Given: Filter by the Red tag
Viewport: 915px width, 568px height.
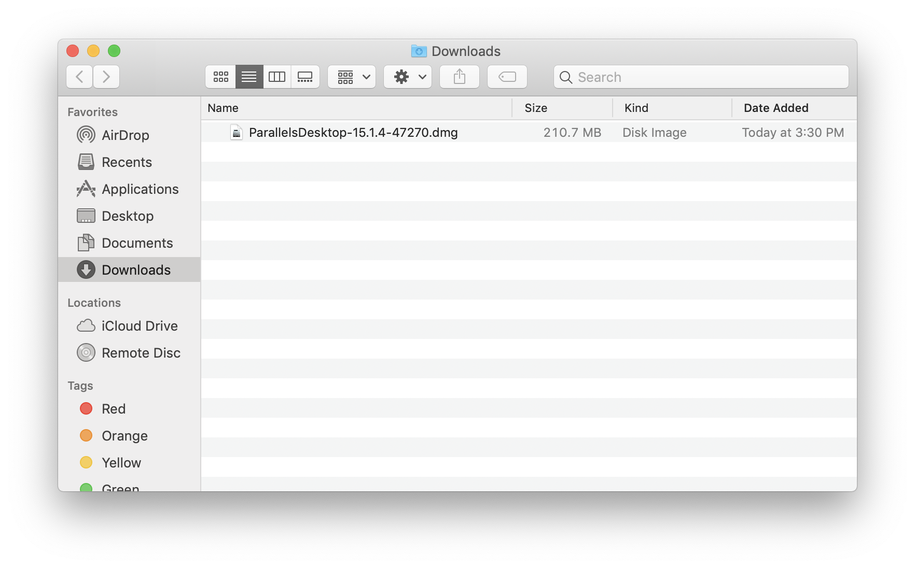Looking at the screenshot, I should click(x=113, y=409).
